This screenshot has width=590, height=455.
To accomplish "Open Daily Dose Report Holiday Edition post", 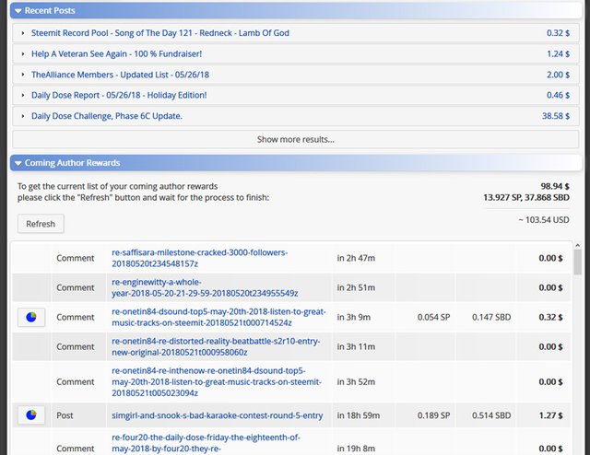I will [119, 95].
